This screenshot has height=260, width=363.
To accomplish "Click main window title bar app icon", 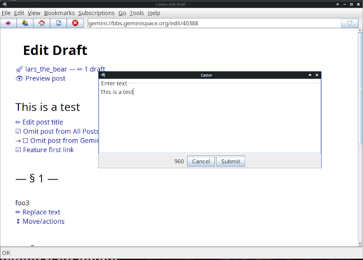I will click(4, 4).
